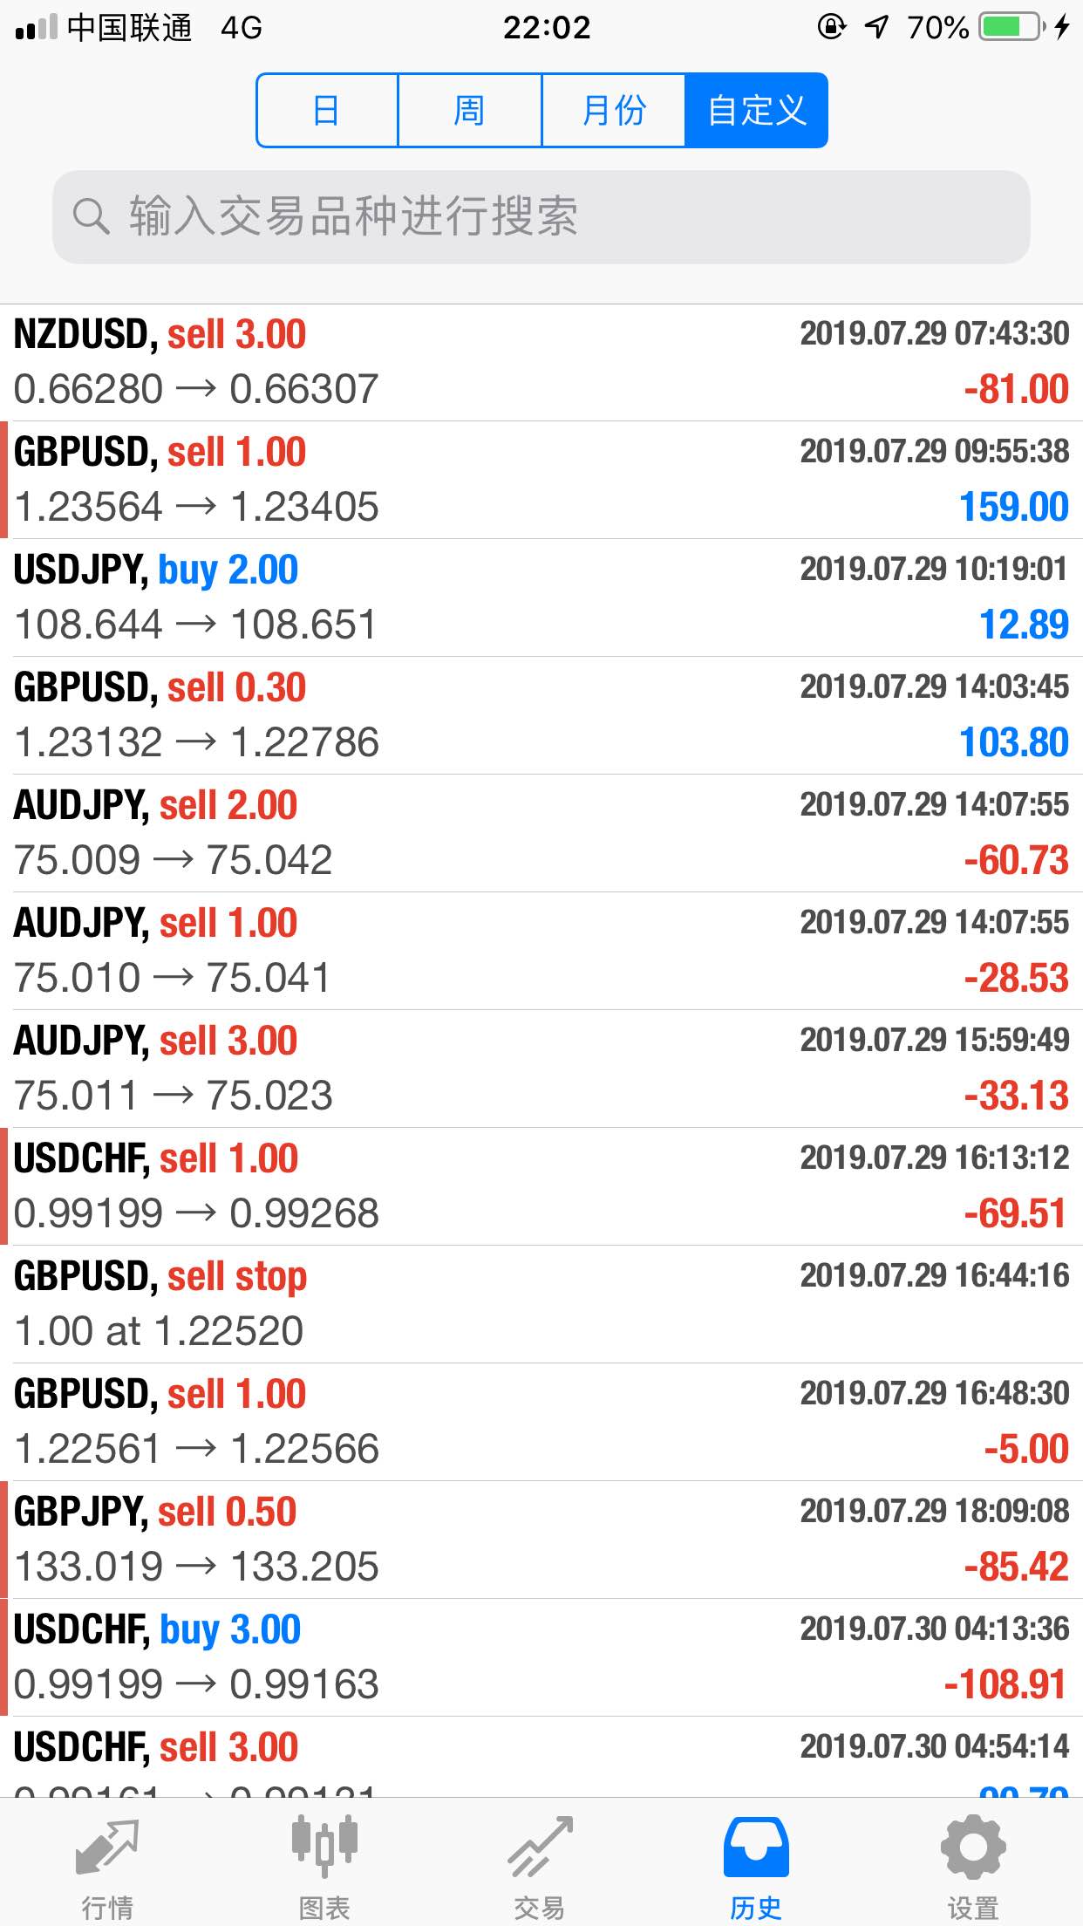Viewport: 1083px width, 1926px height.
Task: Switch to the 月份 month tab
Action: click(x=614, y=111)
